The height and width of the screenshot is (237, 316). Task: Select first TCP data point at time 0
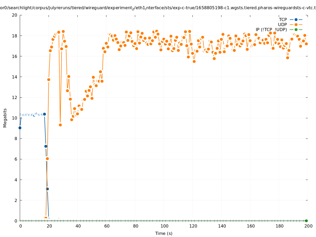click(20, 128)
